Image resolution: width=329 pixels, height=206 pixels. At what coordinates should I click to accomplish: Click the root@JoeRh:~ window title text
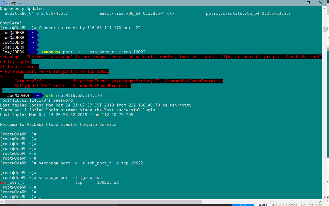(x=17, y=3)
